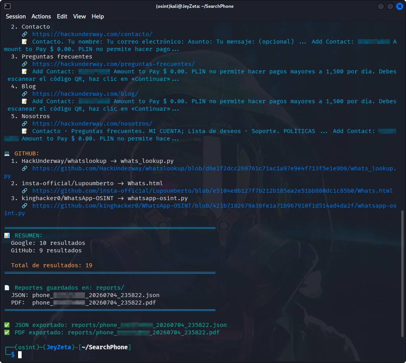Click the memo icon under the preguntas-frecuentes URL
This screenshot has width=406, height=363.
point(25,71)
